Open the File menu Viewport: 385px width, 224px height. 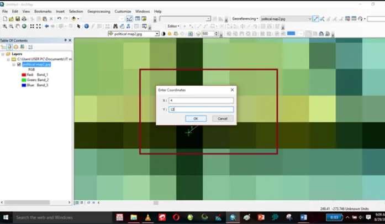pyautogui.click(x=5, y=11)
